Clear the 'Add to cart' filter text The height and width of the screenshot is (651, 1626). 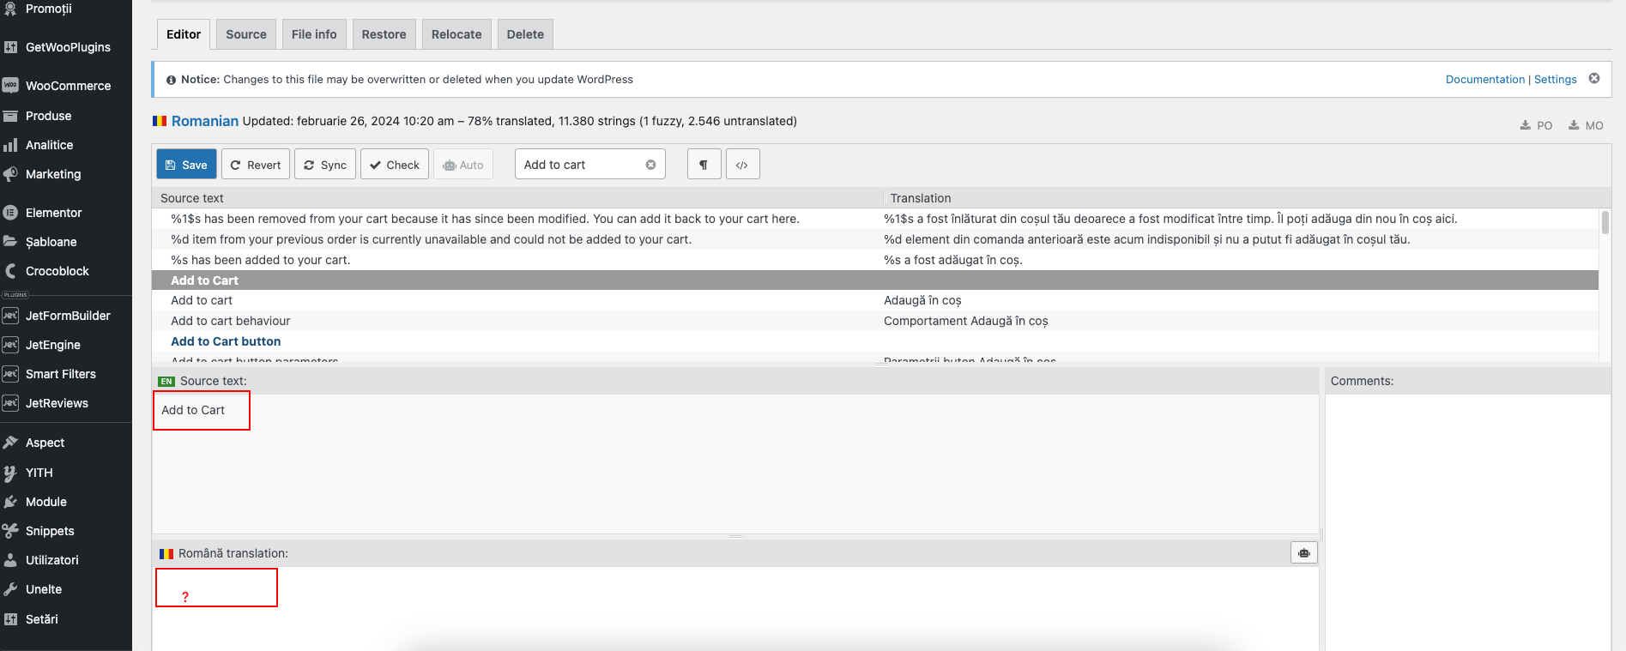click(x=650, y=165)
